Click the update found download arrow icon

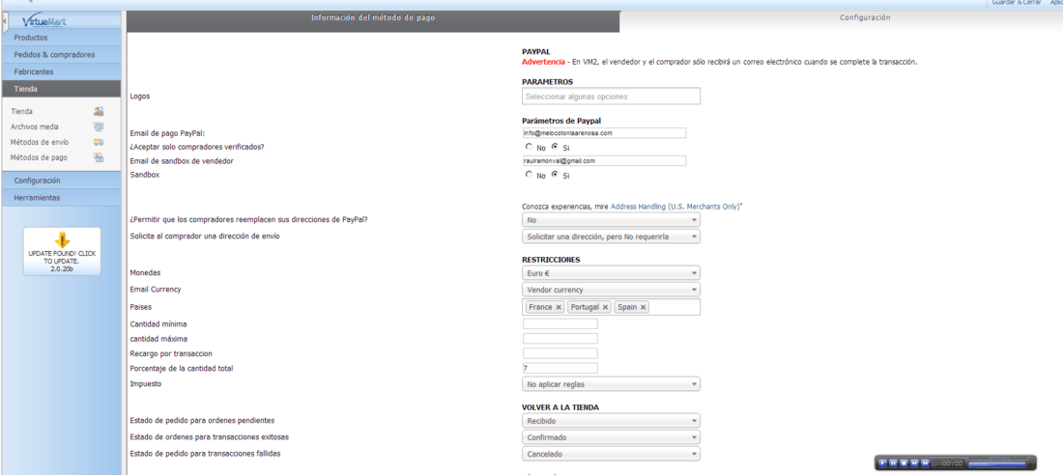[x=63, y=239]
